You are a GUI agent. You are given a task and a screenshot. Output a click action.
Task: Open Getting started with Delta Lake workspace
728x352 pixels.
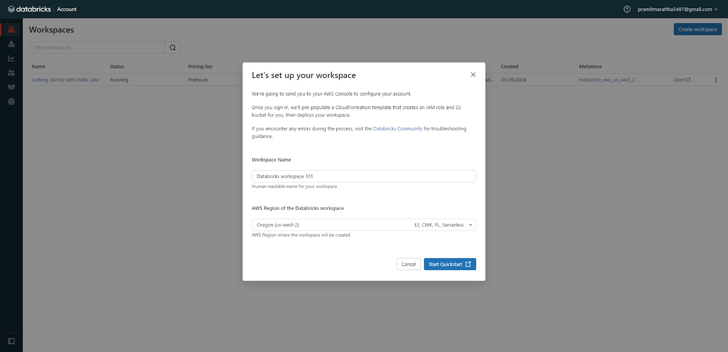click(66, 80)
